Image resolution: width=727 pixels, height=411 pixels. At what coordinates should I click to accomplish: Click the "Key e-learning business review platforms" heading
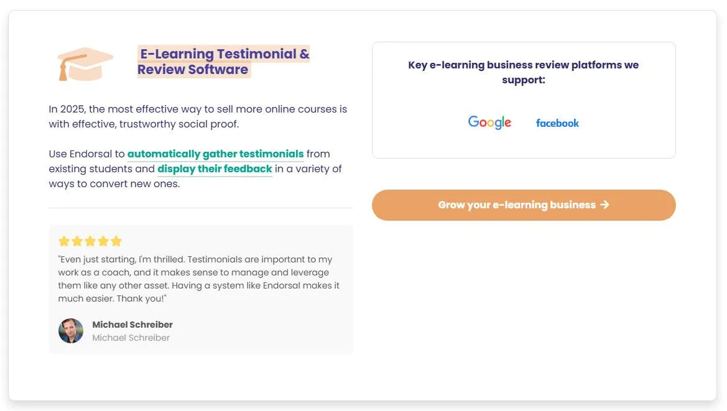(523, 72)
